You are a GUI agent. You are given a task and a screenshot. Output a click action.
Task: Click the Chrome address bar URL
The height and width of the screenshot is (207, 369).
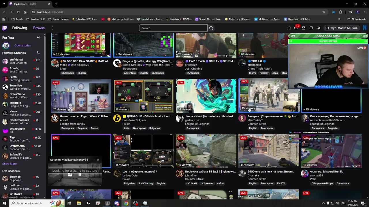50,12
